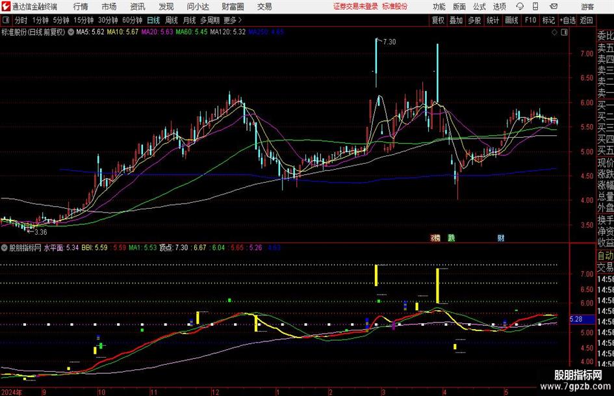Image resolution: width=614 pixels, height=396 pixels.
Task: Expand the 股朋指标网 indicator dropdown arrow
Action: (5, 248)
